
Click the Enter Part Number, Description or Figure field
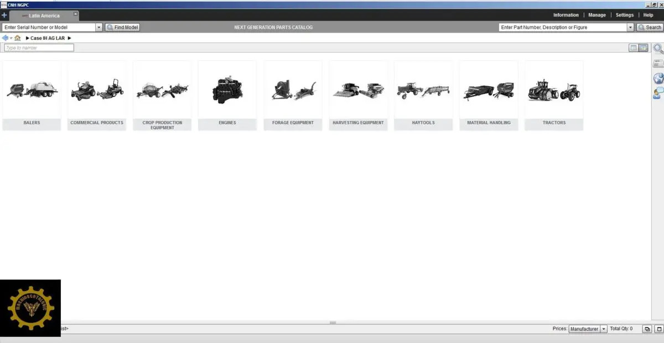563,27
